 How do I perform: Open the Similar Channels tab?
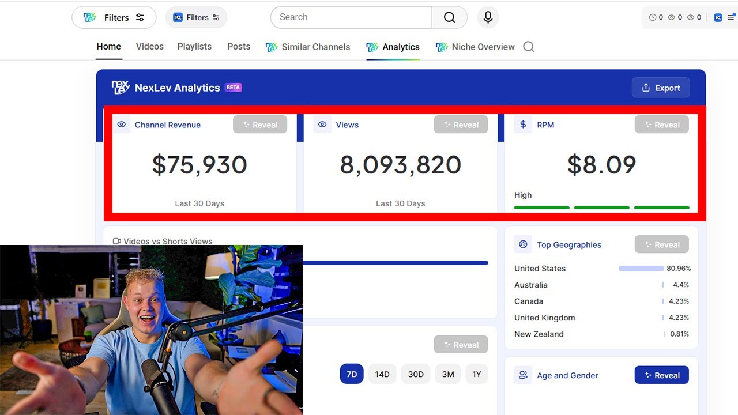point(308,47)
